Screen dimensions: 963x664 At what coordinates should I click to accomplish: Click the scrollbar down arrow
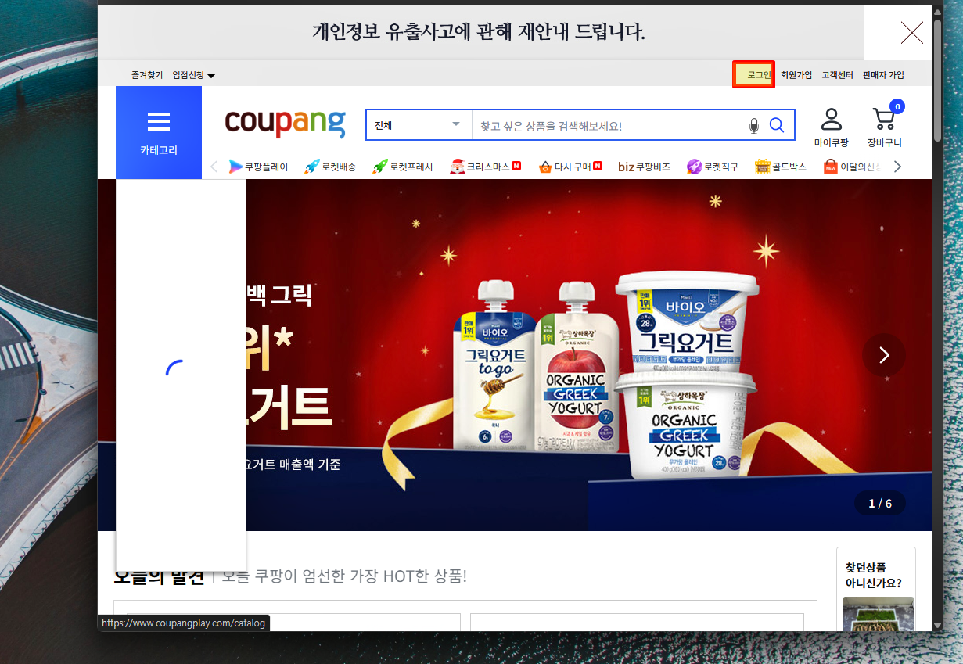[937, 625]
